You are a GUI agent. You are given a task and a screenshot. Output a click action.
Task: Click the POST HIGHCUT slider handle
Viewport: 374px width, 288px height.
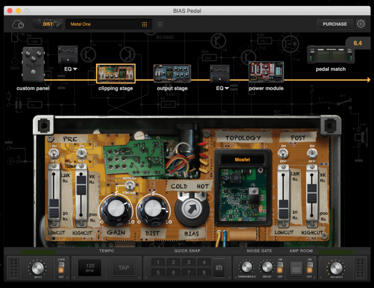[x=311, y=193]
